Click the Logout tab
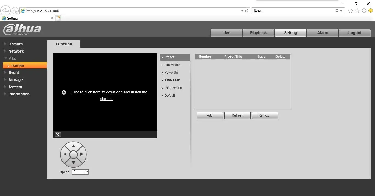 [355, 33]
